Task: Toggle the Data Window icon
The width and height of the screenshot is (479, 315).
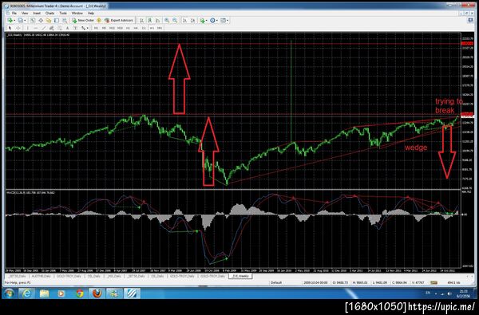Action: coord(41,21)
